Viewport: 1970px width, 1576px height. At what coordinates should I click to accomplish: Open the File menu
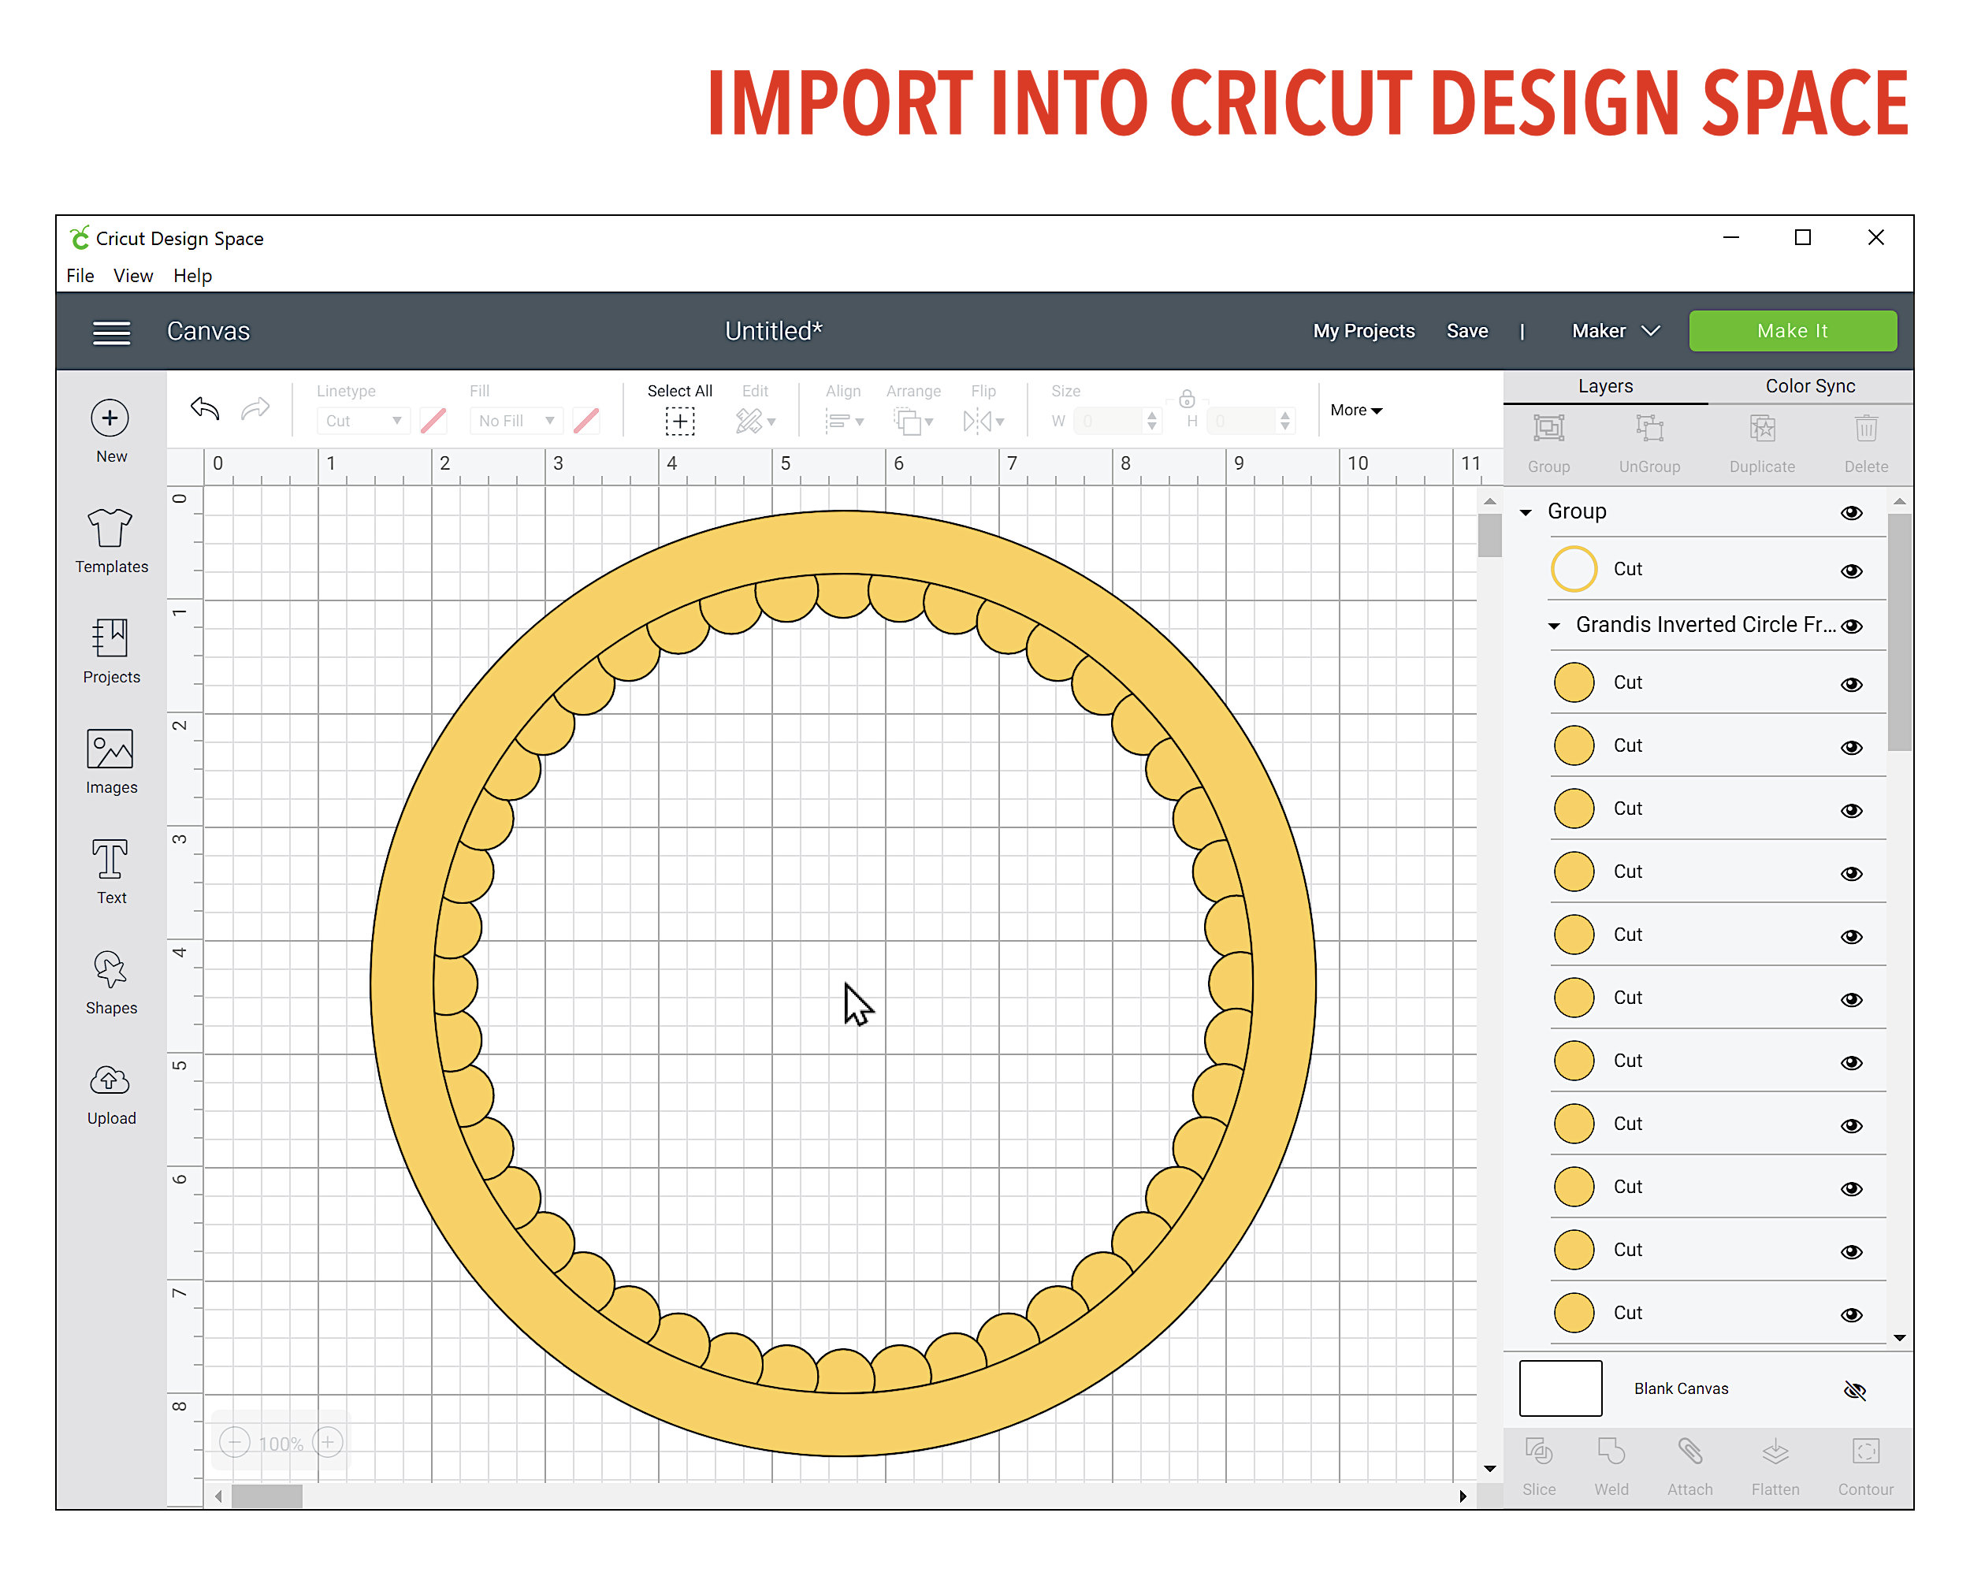(80, 275)
